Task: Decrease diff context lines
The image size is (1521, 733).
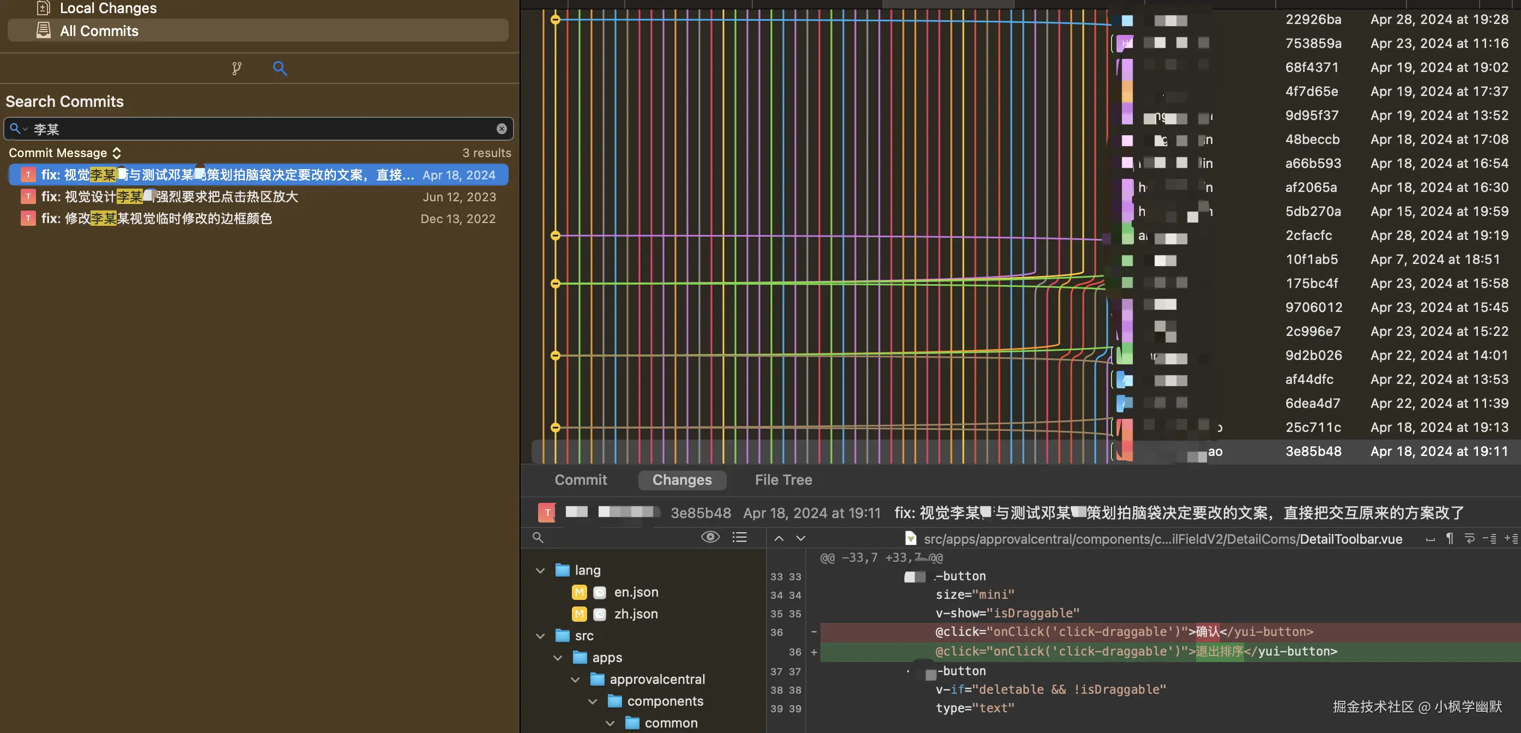Action: pyautogui.click(x=1489, y=538)
